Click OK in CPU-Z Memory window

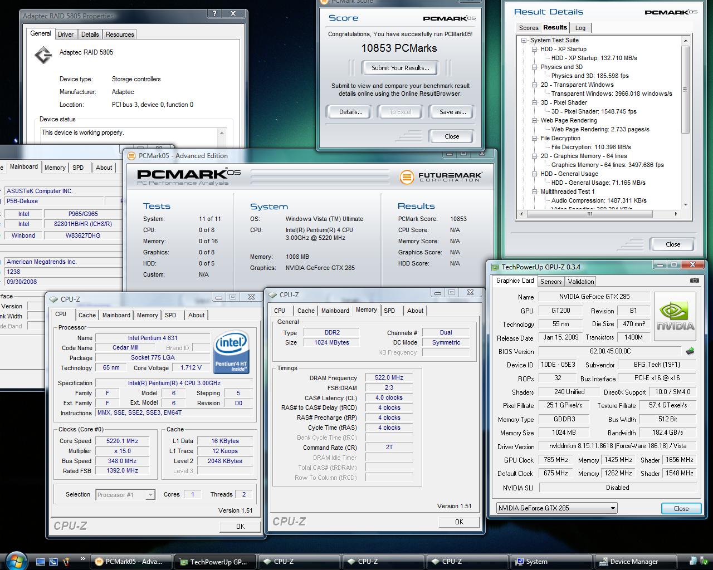click(x=459, y=522)
